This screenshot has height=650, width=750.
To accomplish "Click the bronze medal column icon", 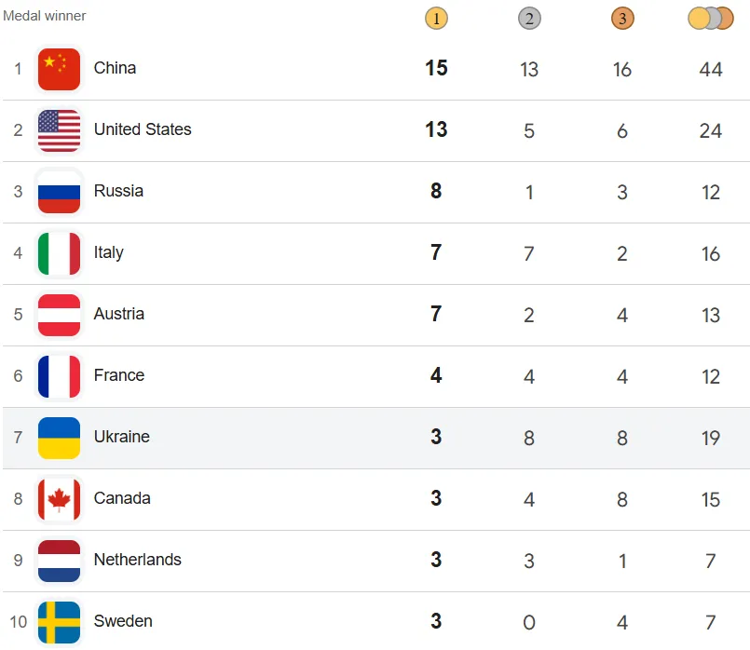I will [x=622, y=18].
